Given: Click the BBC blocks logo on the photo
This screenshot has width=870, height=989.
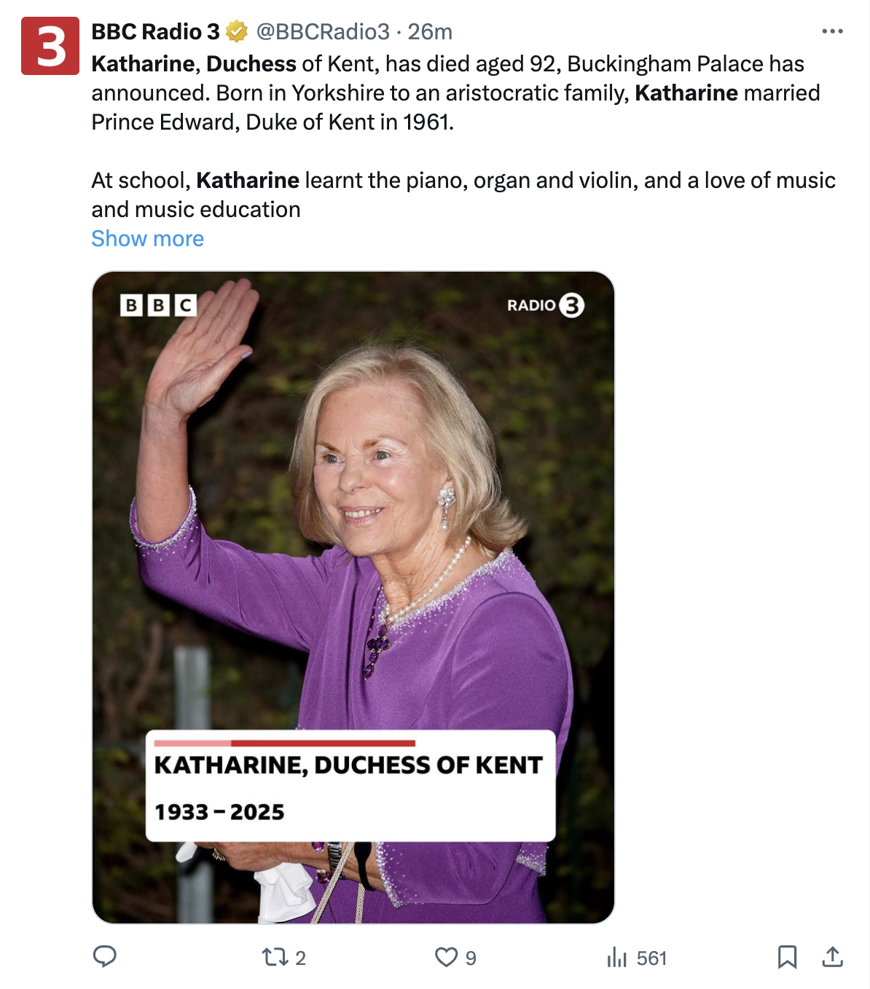Looking at the screenshot, I should (x=158, y=304).
